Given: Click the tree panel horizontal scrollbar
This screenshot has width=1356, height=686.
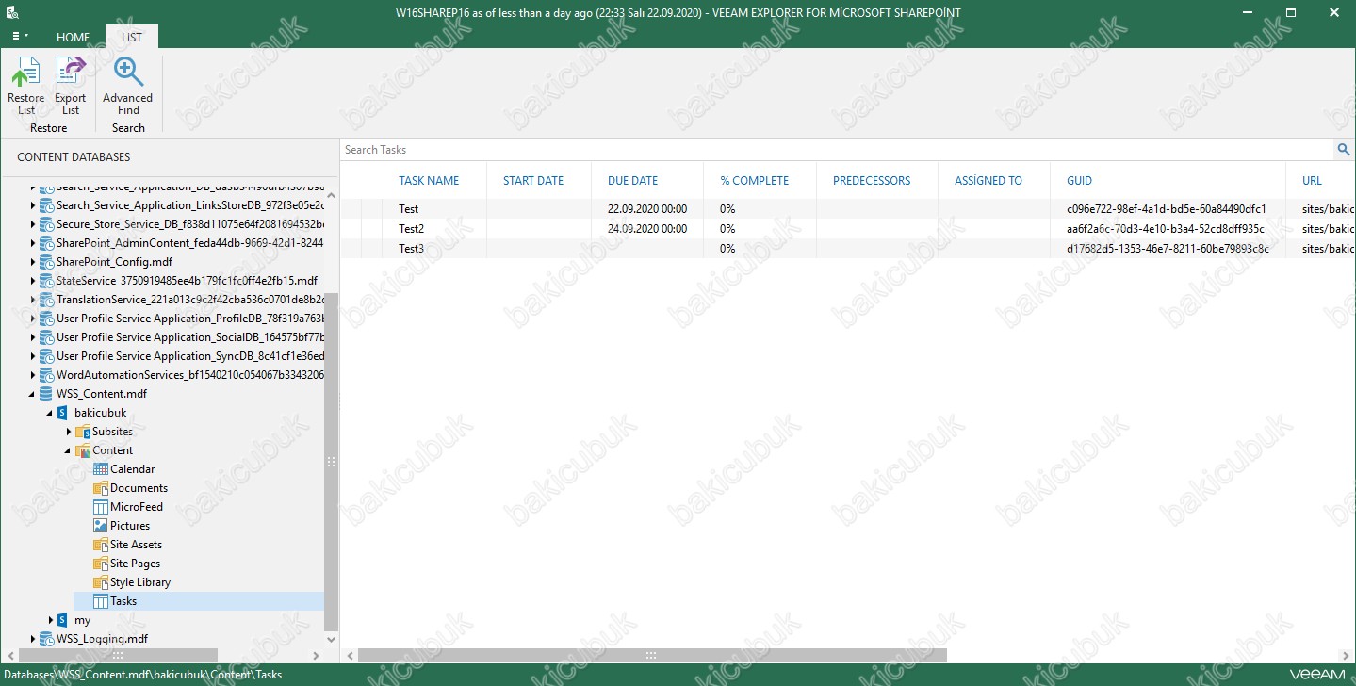Looking at the screenshot, I should click(x=116, y=655).
